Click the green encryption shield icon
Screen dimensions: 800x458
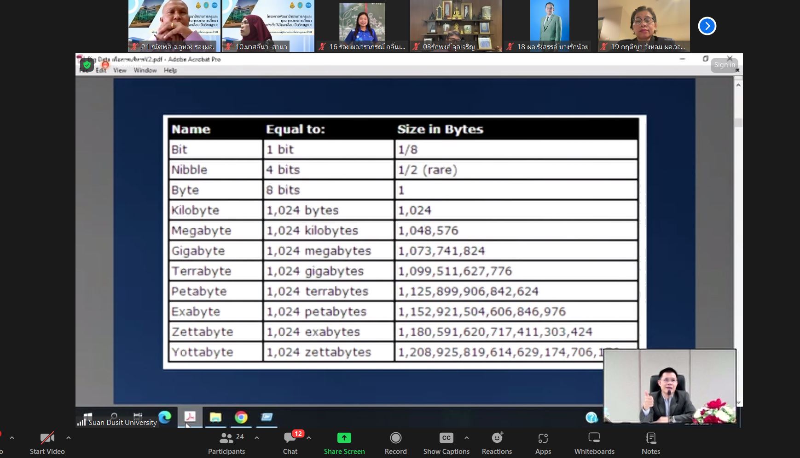pos(87,65)
